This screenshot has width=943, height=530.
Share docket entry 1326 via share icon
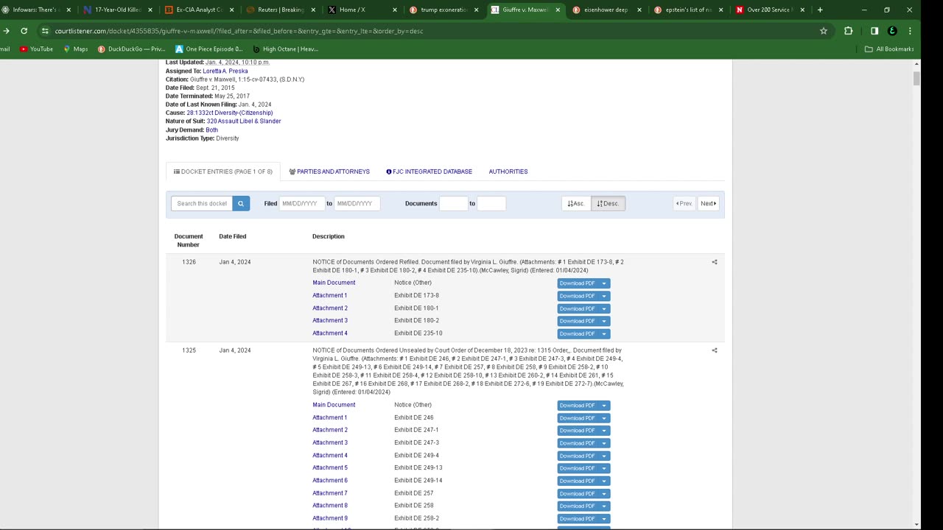(x=714, y=262)
